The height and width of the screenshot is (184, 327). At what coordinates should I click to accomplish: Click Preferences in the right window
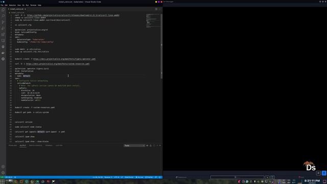coord(181,177)
